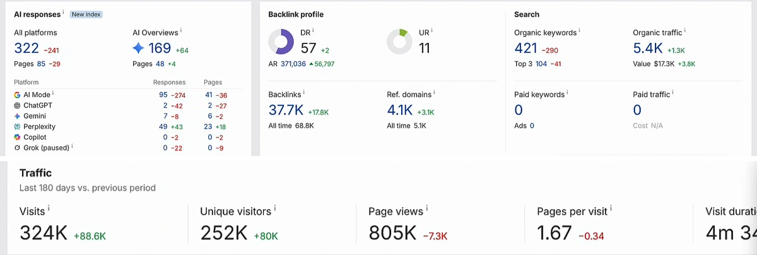The image size is (757, 255).
Task: Click the Page views total 805K
Action: (x=392, y=233)
